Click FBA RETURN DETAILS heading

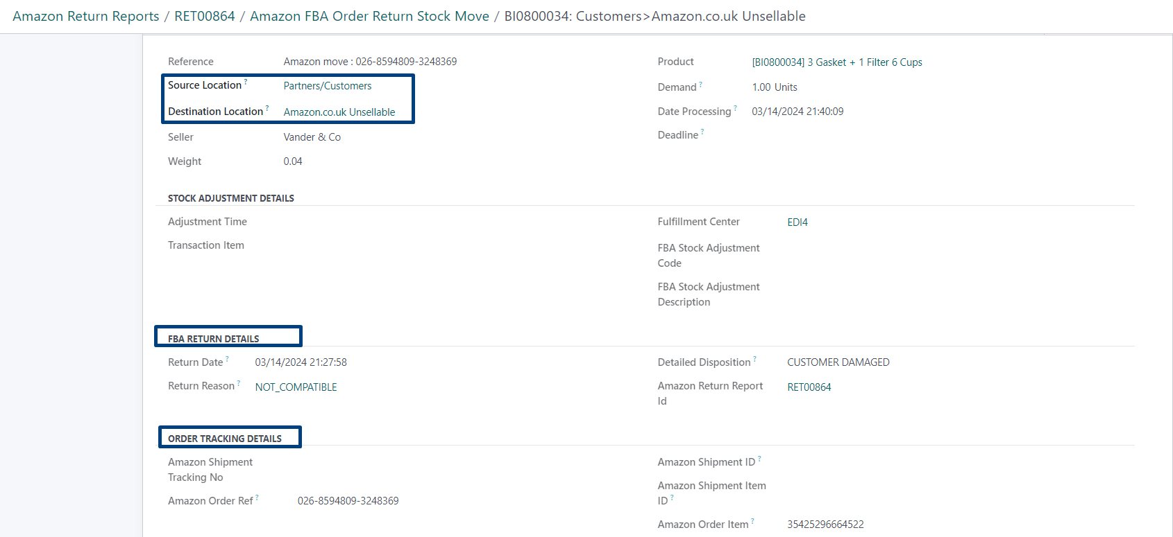tap(214, 339)
